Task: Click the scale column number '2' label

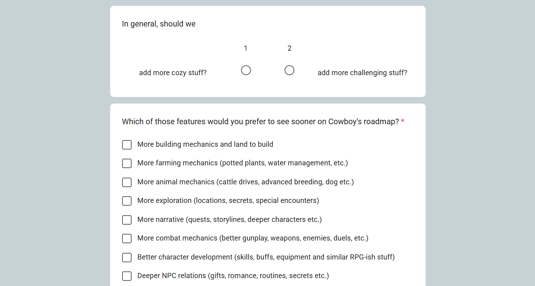Action: pos(289,48)
